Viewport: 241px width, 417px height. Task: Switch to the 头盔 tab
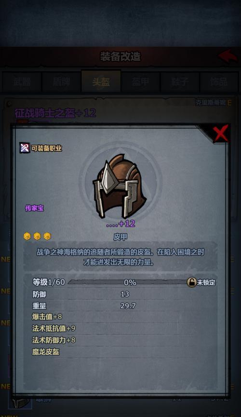(x=101, y=82)
